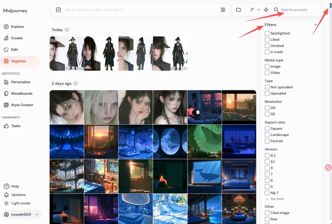Tick the Upscaled type checkbox
This screenshot has width=332, height=224.
[x=267, y=93]
